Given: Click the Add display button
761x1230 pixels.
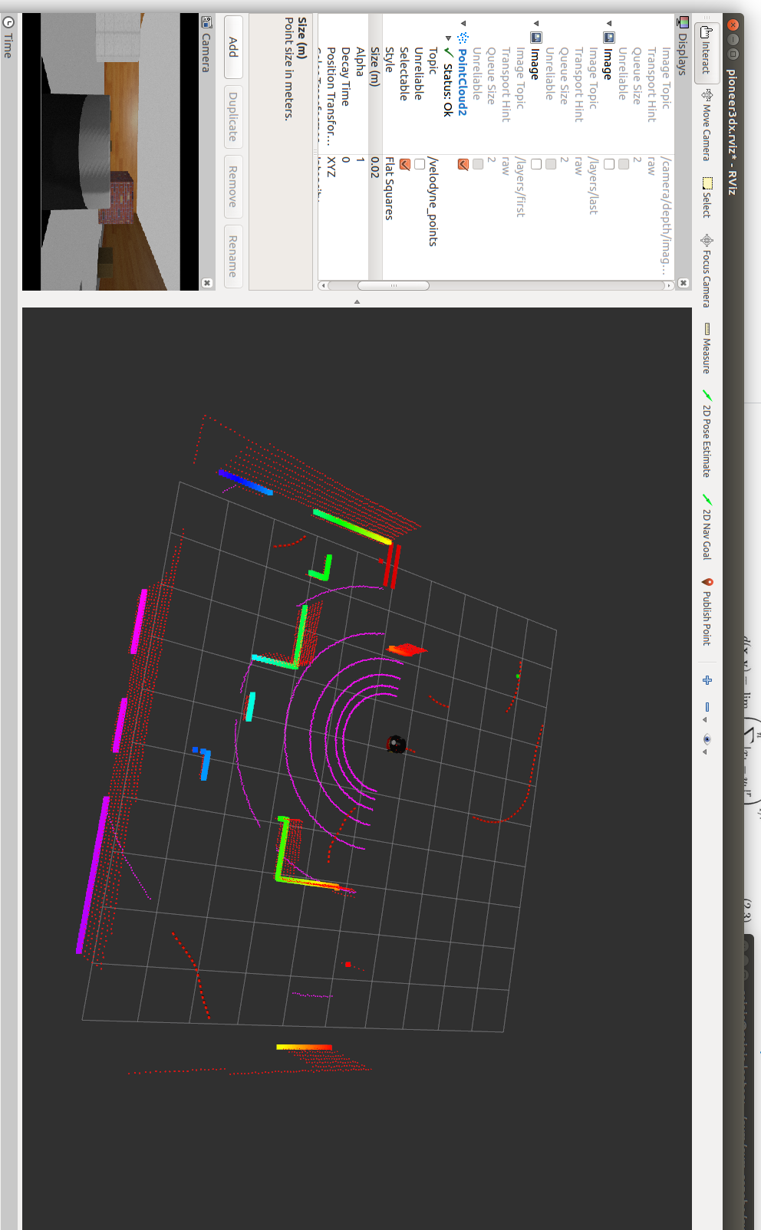Looking at the screenshot, I should (x=233, y=47).
